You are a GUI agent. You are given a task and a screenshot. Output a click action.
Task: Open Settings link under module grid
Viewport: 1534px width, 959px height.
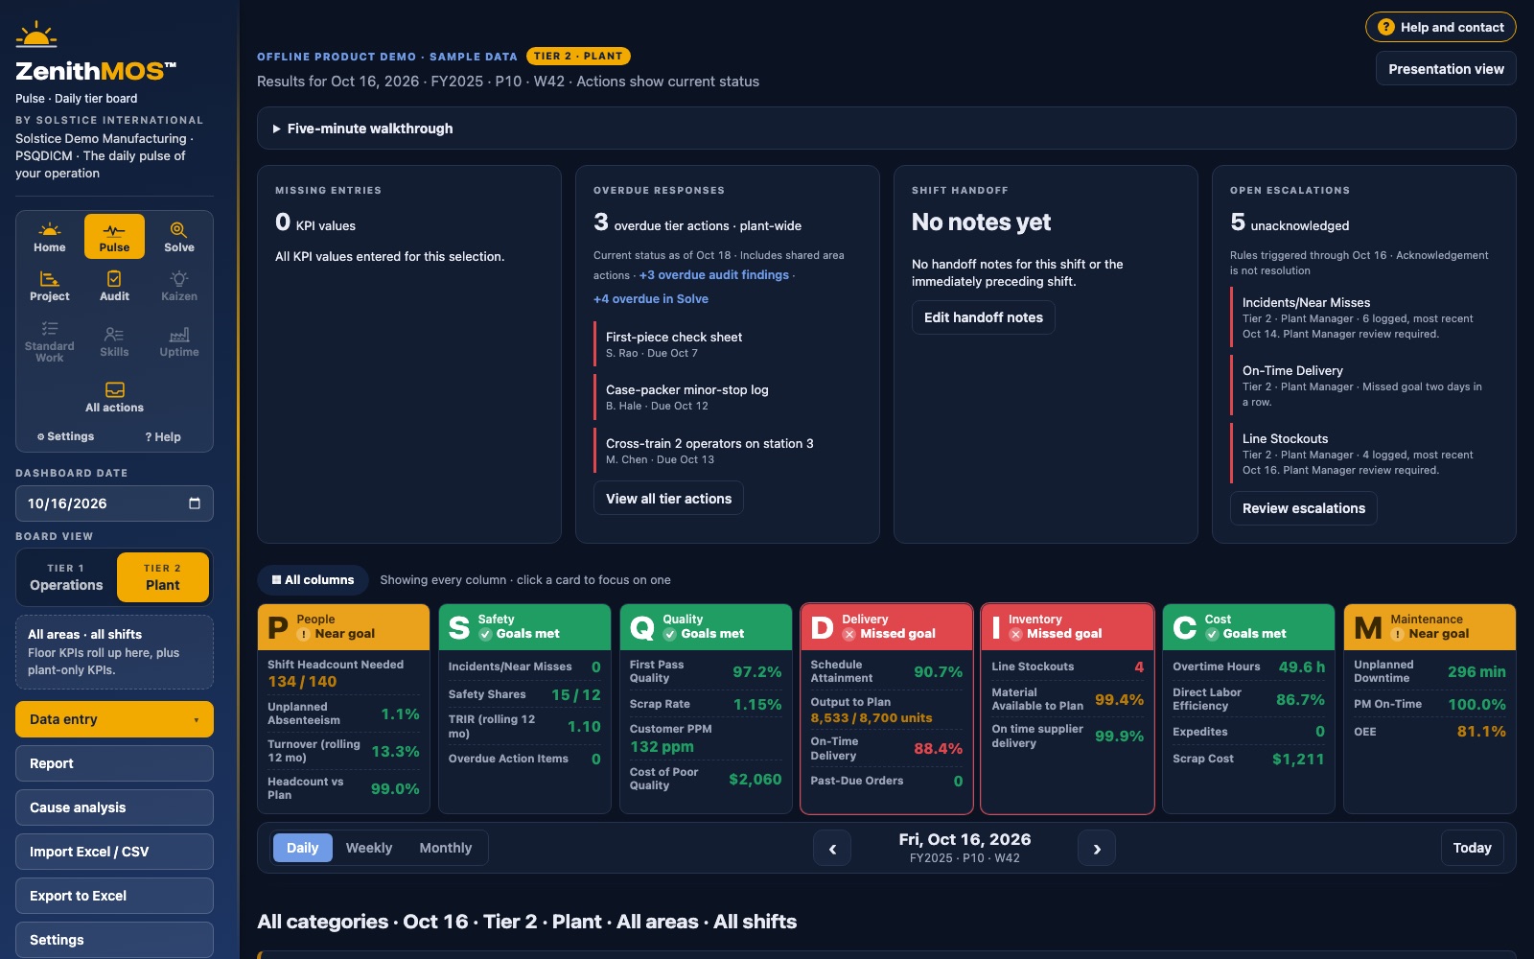pyautogui.click(x=66, y=436)
